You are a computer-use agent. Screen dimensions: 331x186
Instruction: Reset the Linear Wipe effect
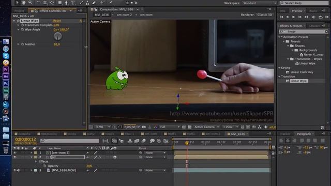[57, 21]
